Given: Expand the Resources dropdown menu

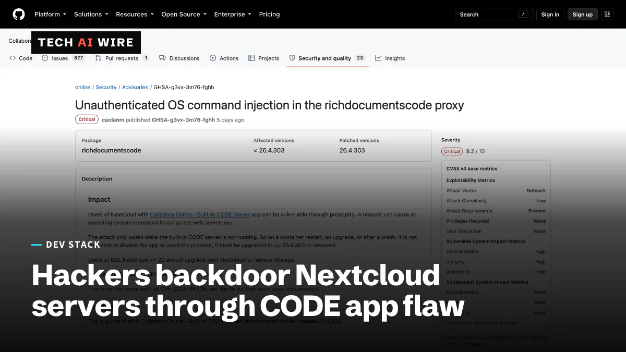Looking at the screenshot, I should (135, 14).
